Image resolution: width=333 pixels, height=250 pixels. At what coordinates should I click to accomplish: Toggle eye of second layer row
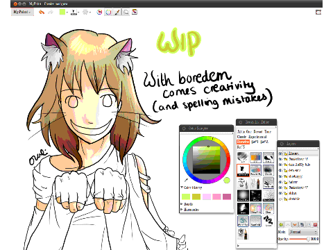(x=280, y=159)
